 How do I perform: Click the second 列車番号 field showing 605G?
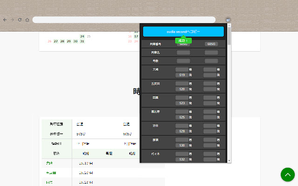pyautogui.click(x=211, y=44)
